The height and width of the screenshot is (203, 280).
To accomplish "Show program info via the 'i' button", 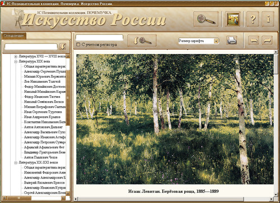I will point(268,19).
